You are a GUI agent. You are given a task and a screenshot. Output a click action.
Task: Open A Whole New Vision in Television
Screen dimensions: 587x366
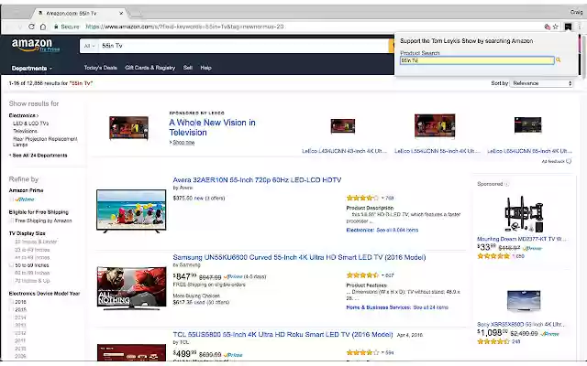pyautogui.click(x=212, y=127)
